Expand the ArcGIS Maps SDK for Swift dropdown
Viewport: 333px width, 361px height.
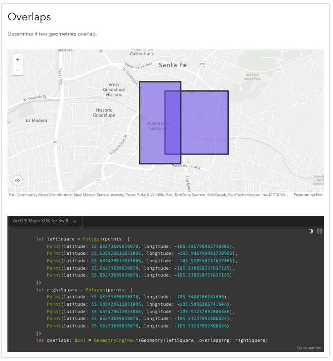[44, 221]
